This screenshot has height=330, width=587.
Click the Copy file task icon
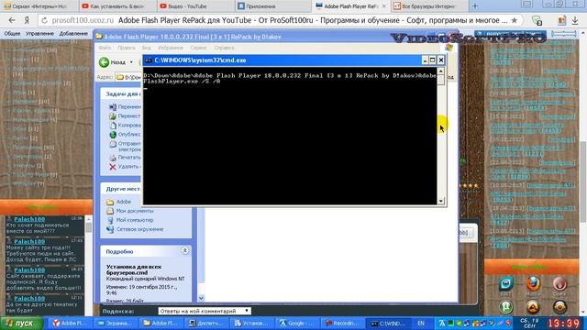(x=113, y=126)
